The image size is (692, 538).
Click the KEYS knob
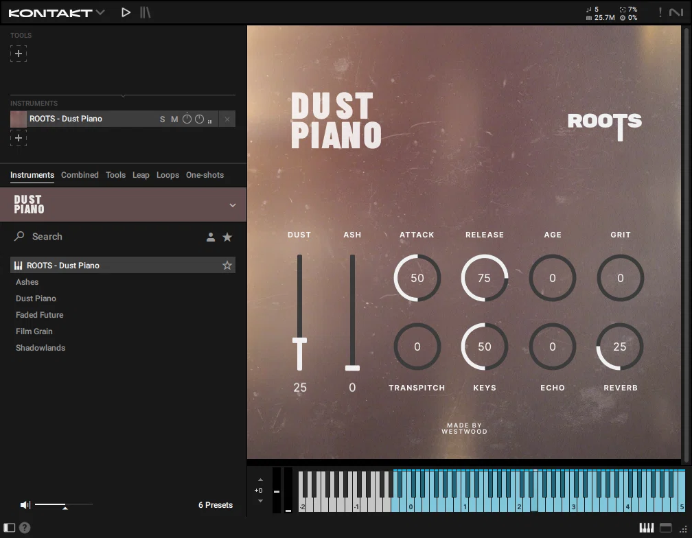(x=485, y=347)
